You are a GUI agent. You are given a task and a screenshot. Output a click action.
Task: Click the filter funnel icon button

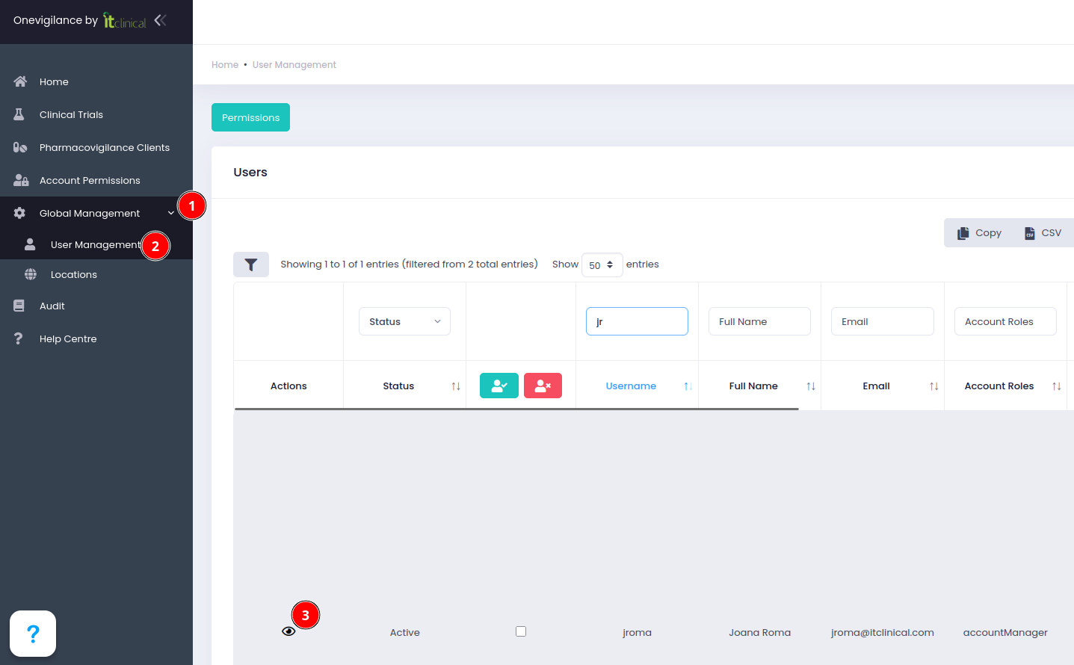(x=251, y=265)
